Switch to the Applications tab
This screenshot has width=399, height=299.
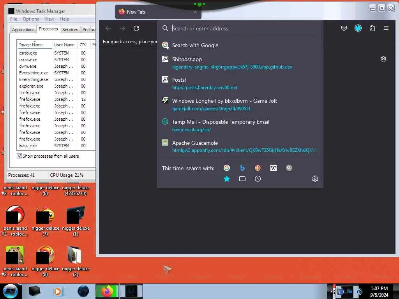(23, 30)
